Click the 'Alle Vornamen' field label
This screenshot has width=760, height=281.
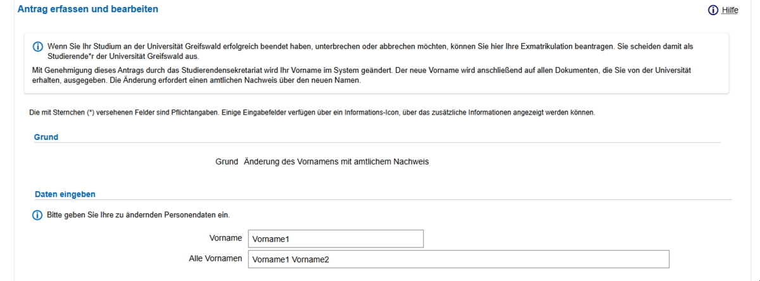tap(215, 259)
